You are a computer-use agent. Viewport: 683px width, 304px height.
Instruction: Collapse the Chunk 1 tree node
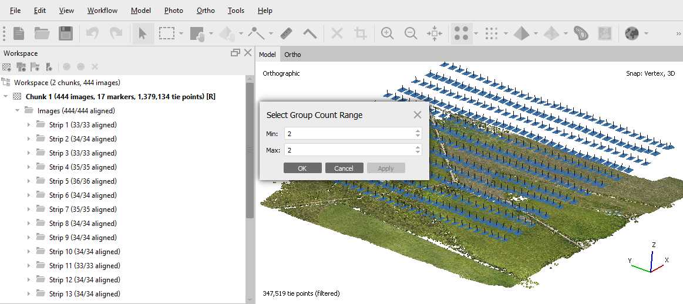point(6,97)
